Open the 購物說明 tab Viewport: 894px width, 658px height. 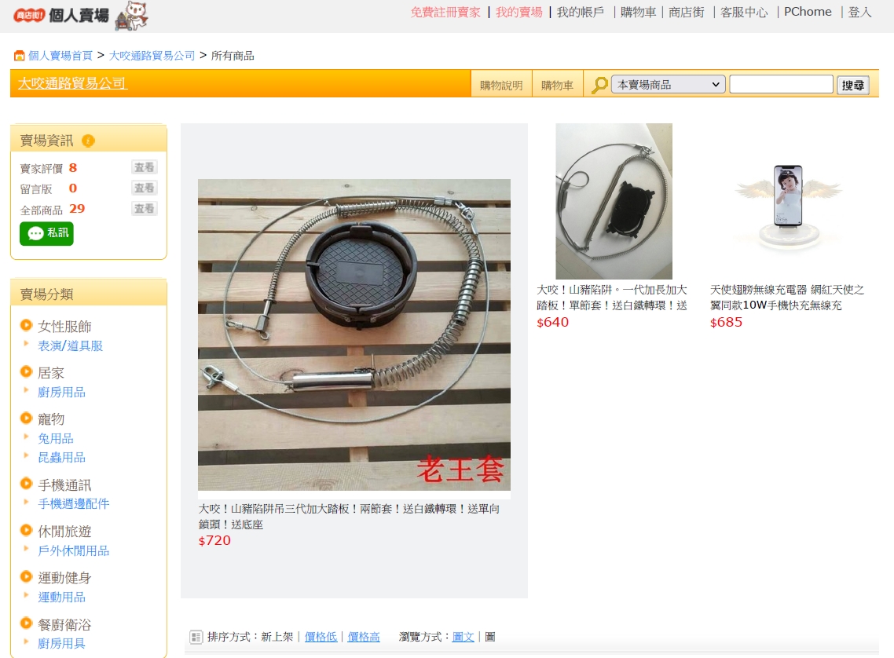click(x=501, y=85)
